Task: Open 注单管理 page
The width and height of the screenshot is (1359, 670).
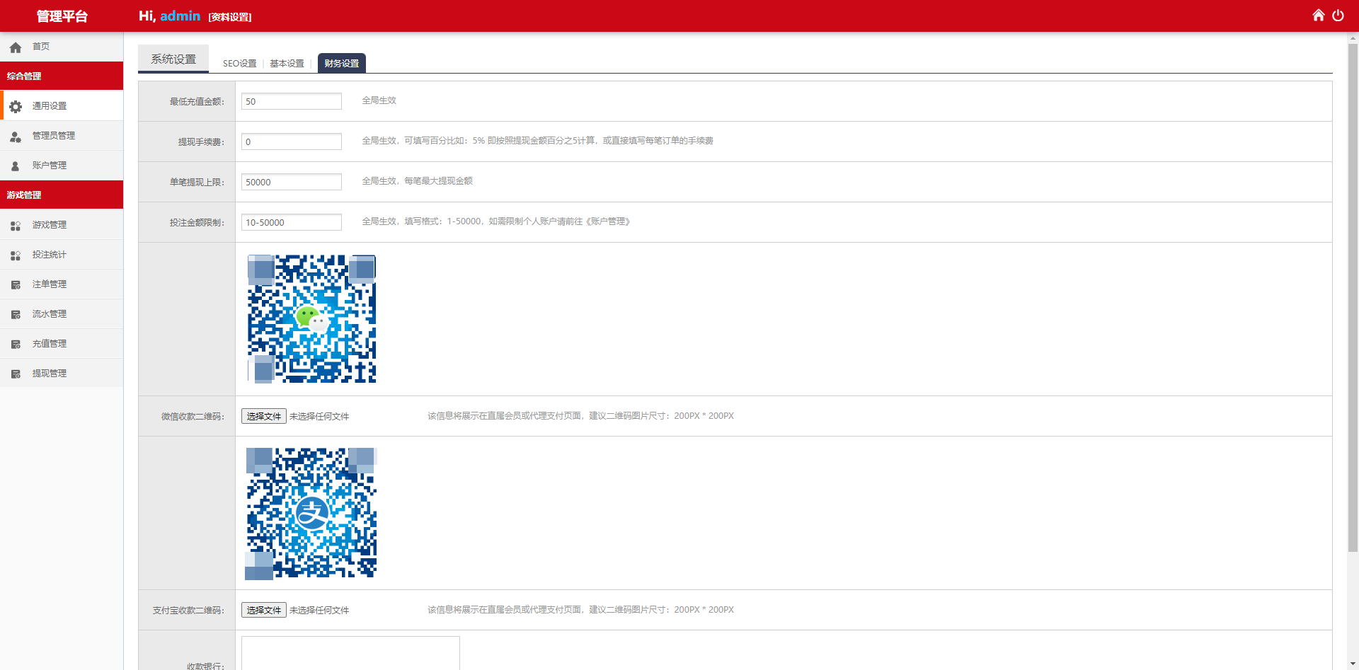Action: [x=62, y=284]
